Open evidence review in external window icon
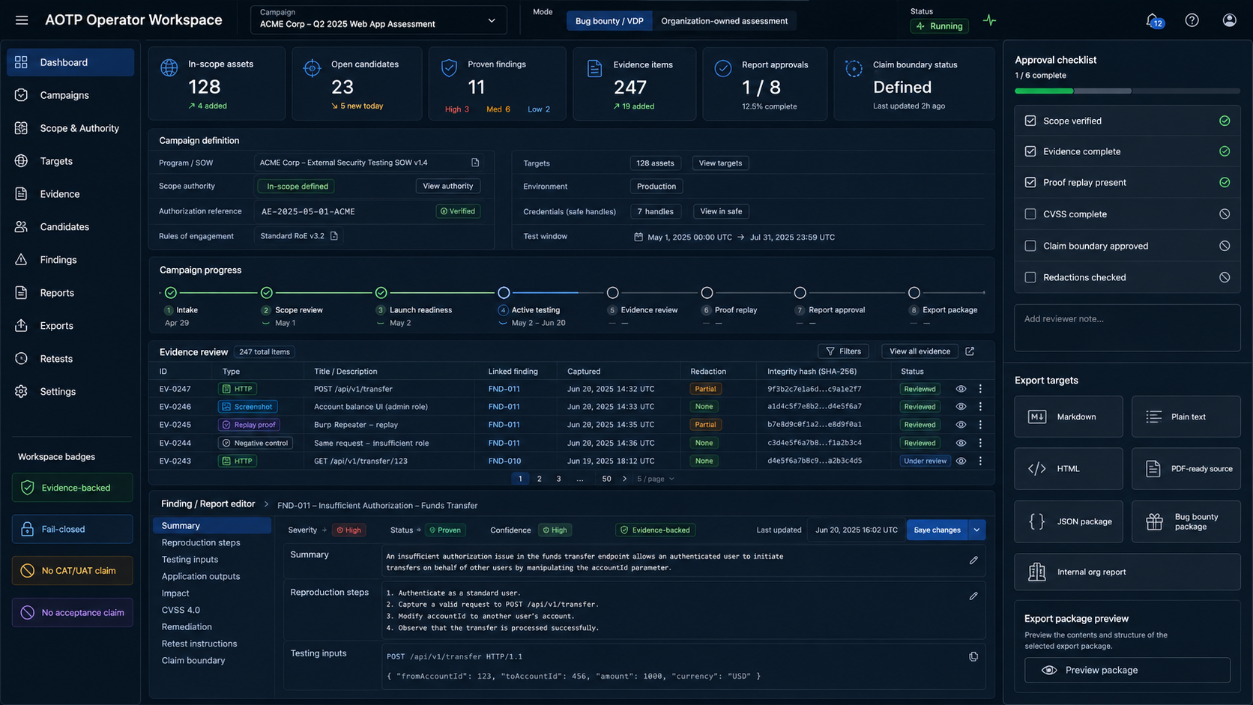The image size is (1253, 705). (x=970, y=351)
